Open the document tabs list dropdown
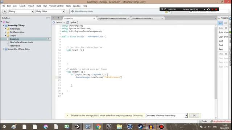The image size is (232, 130). (x=215, y=18)
